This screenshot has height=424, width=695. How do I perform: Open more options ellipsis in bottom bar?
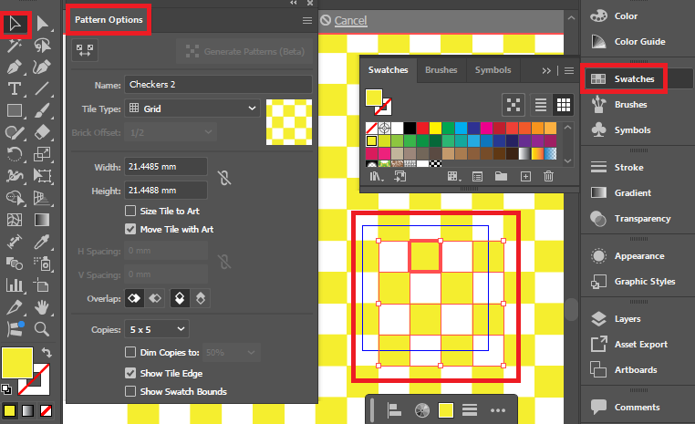click(498, 410)
